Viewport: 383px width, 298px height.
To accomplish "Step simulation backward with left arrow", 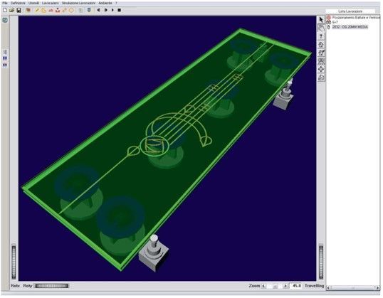I will point(99,10).
